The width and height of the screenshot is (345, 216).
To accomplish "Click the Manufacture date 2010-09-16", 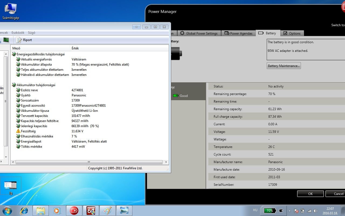I will pyautogui.click(x=277, y=170).
